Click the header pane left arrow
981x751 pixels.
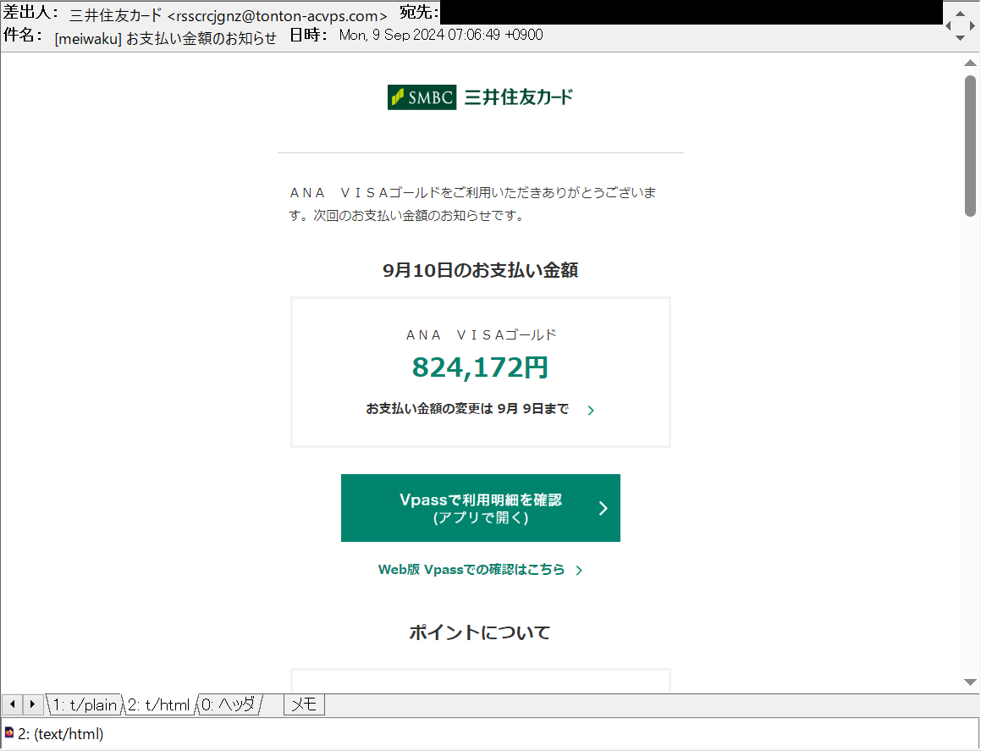click(948, 25)
